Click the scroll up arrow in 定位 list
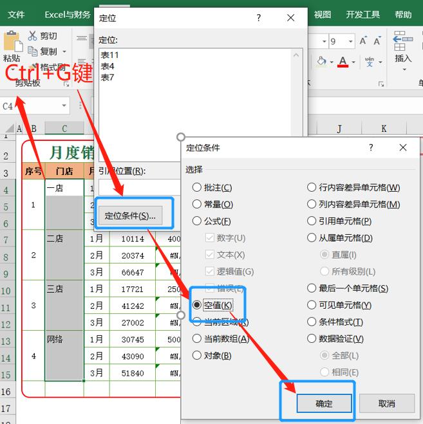 (x=296, y=55)
